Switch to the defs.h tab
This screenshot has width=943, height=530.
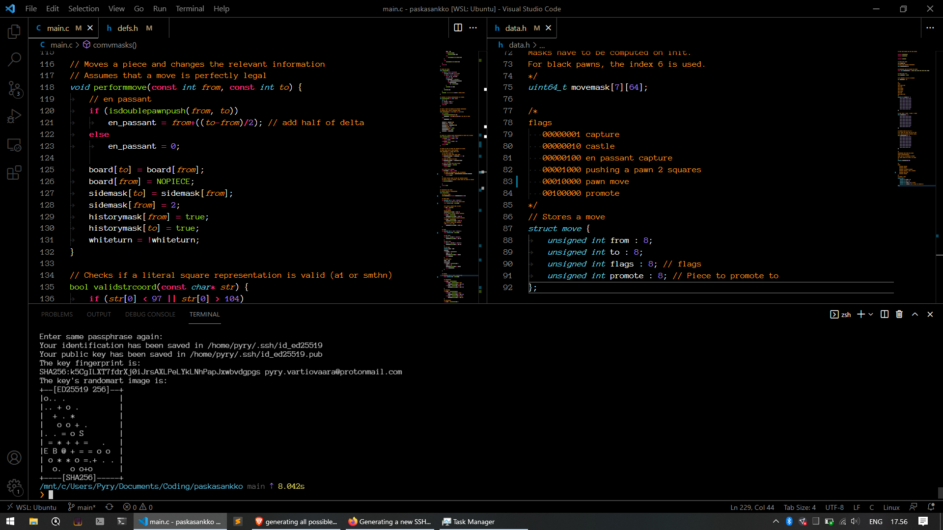[x=128, y=28]
